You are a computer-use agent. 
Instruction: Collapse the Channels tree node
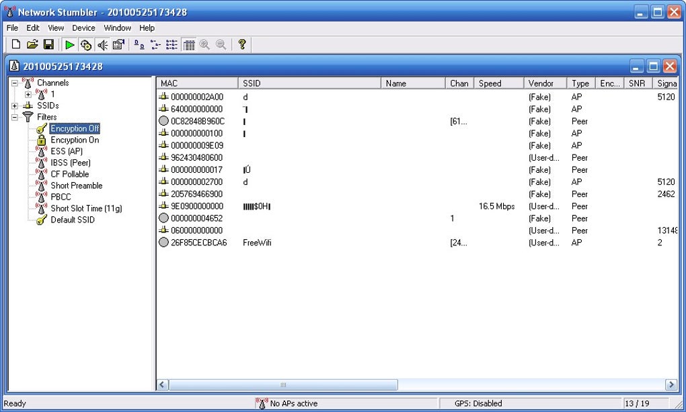click(14, 83)
